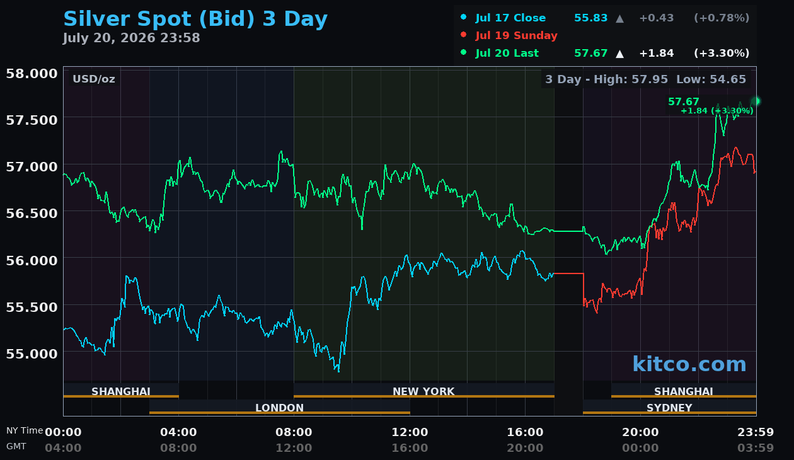Click the GMT axis label

[16, 446]
